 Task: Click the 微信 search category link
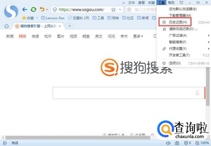pyautogui.click(x=35, y=36)
